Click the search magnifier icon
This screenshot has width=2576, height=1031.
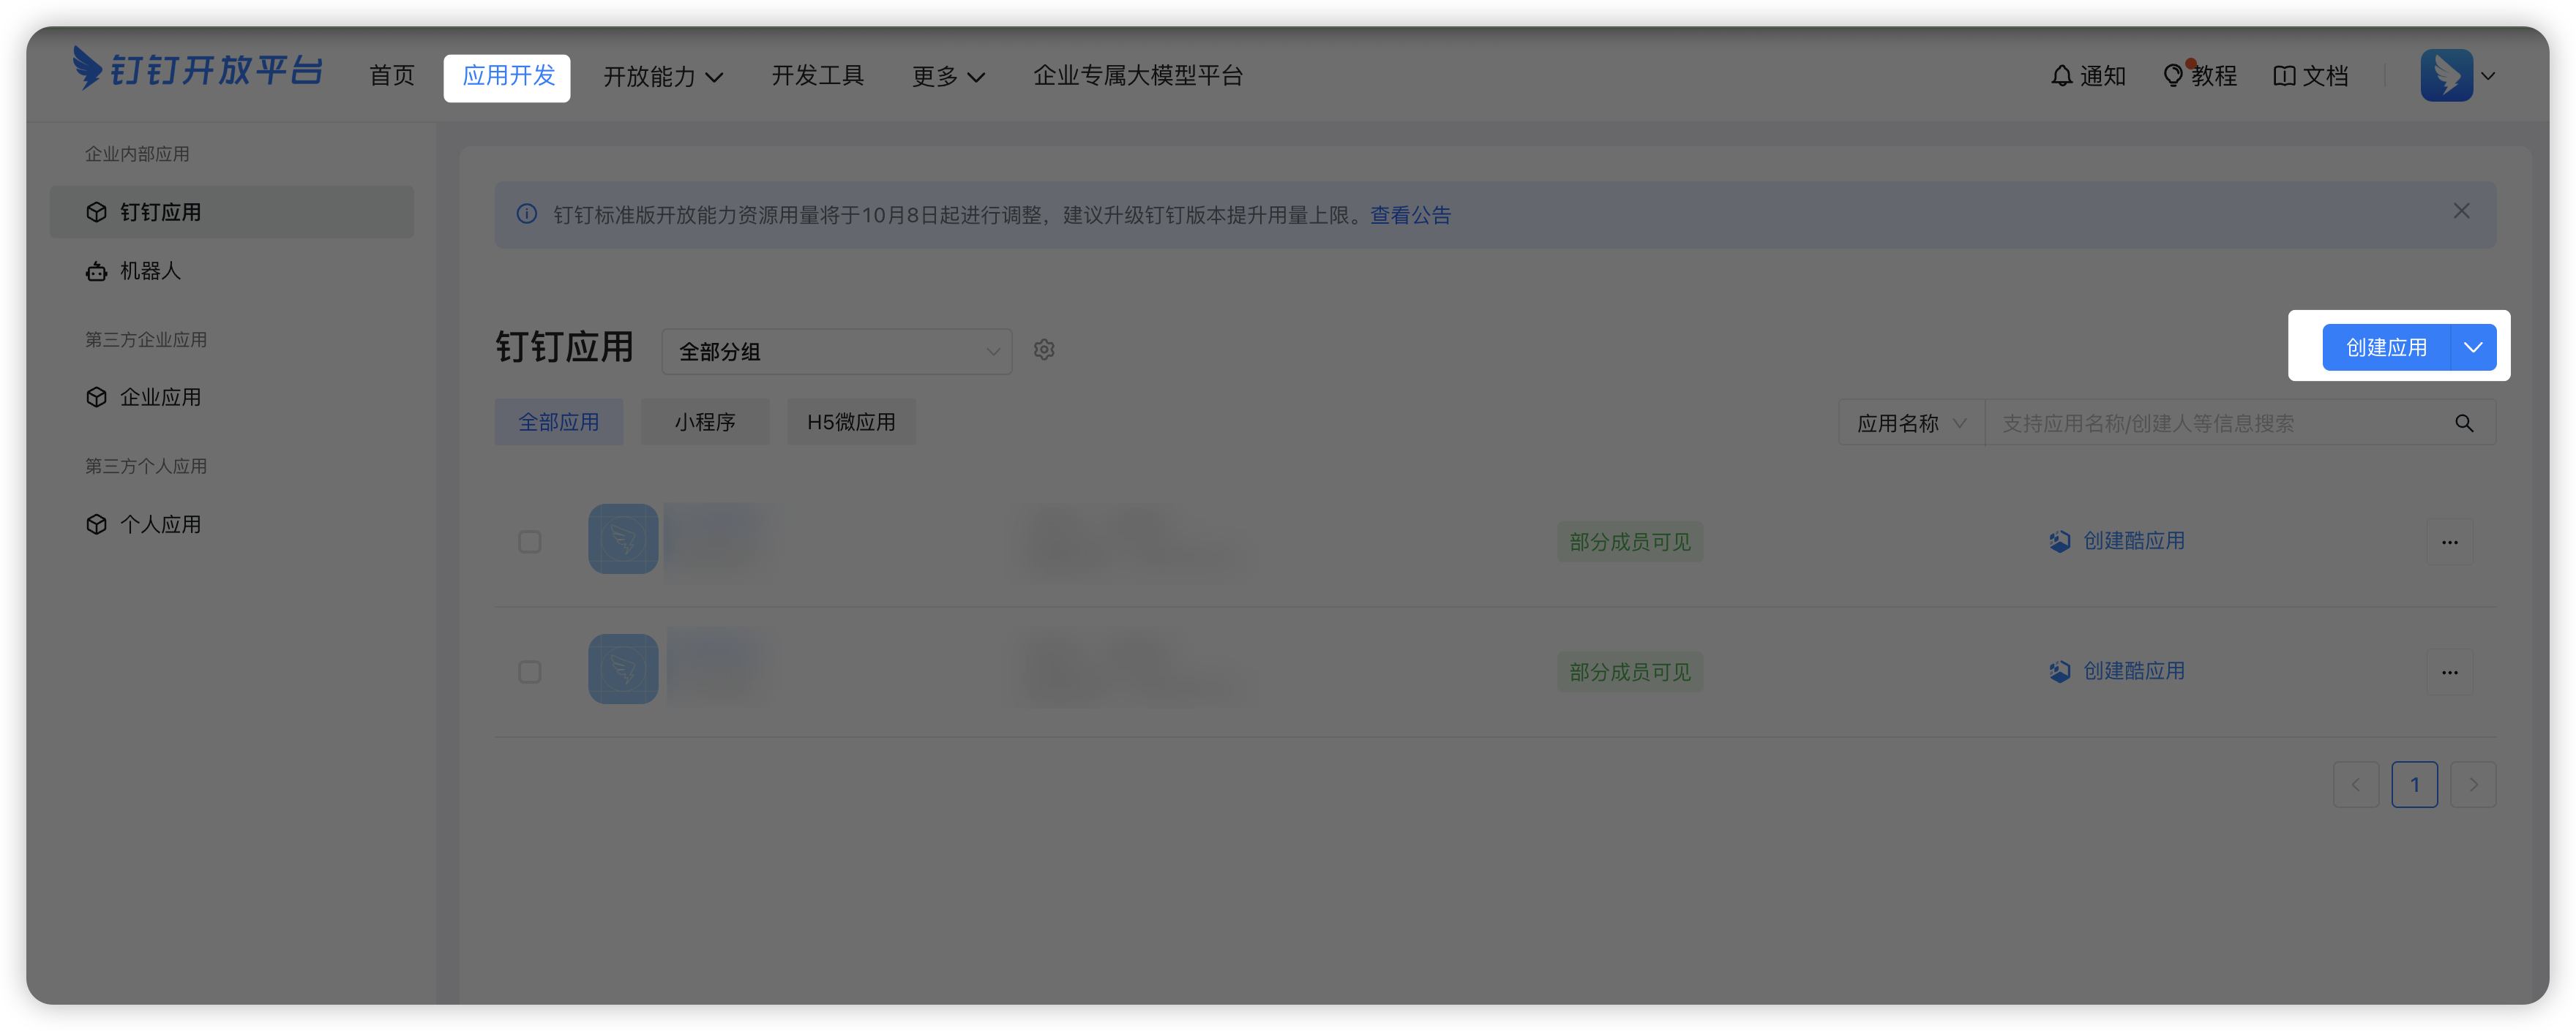(2464, 423)
